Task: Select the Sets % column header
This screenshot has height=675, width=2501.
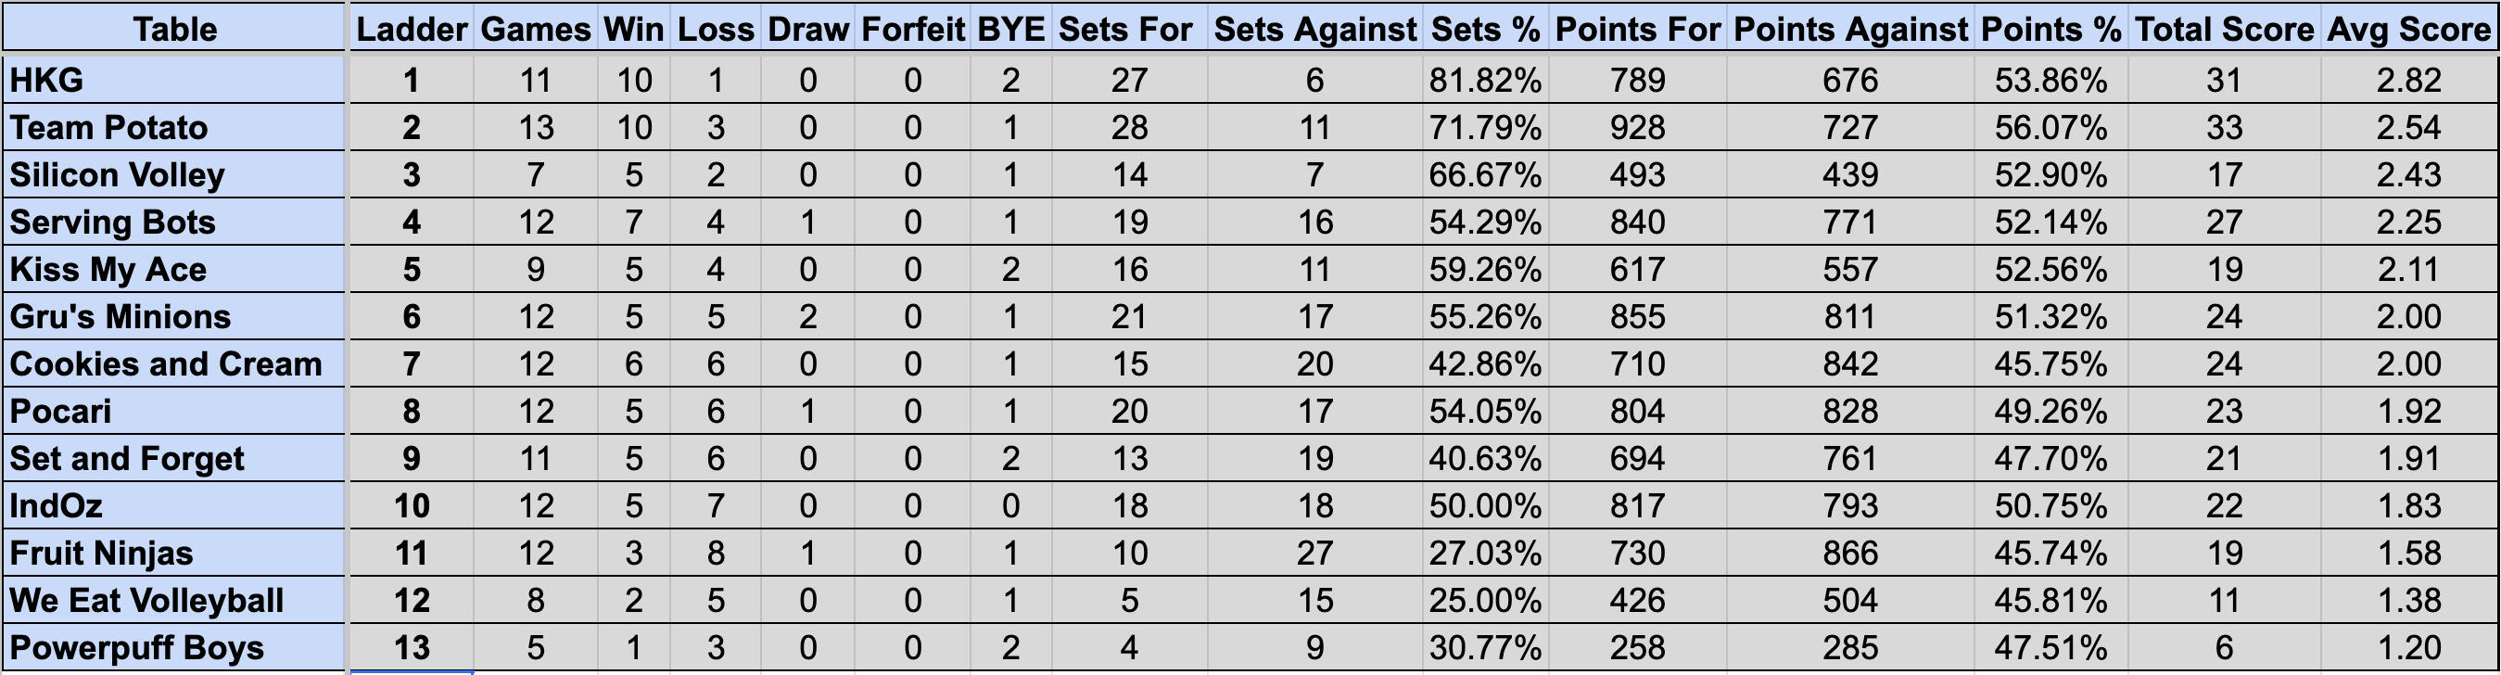Action: (x=1484, y=28)
